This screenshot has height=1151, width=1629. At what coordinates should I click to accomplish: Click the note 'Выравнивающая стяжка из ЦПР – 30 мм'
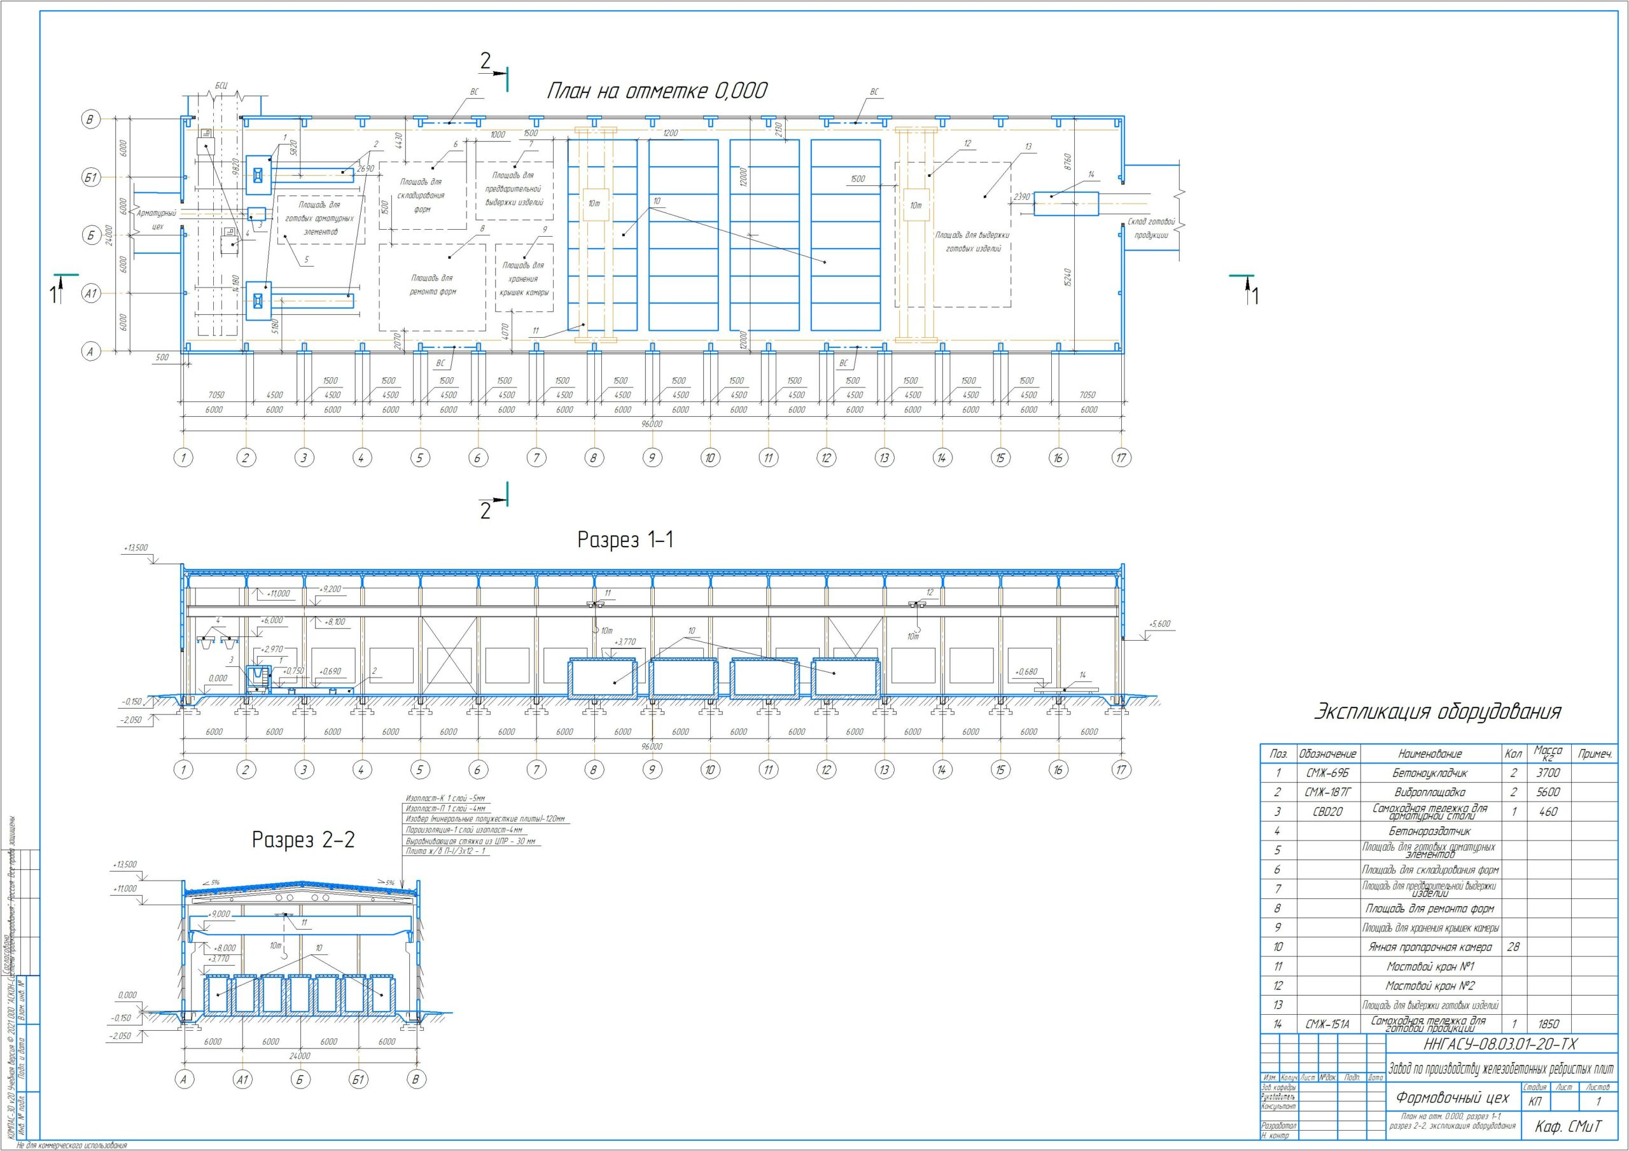pos(470,841)
